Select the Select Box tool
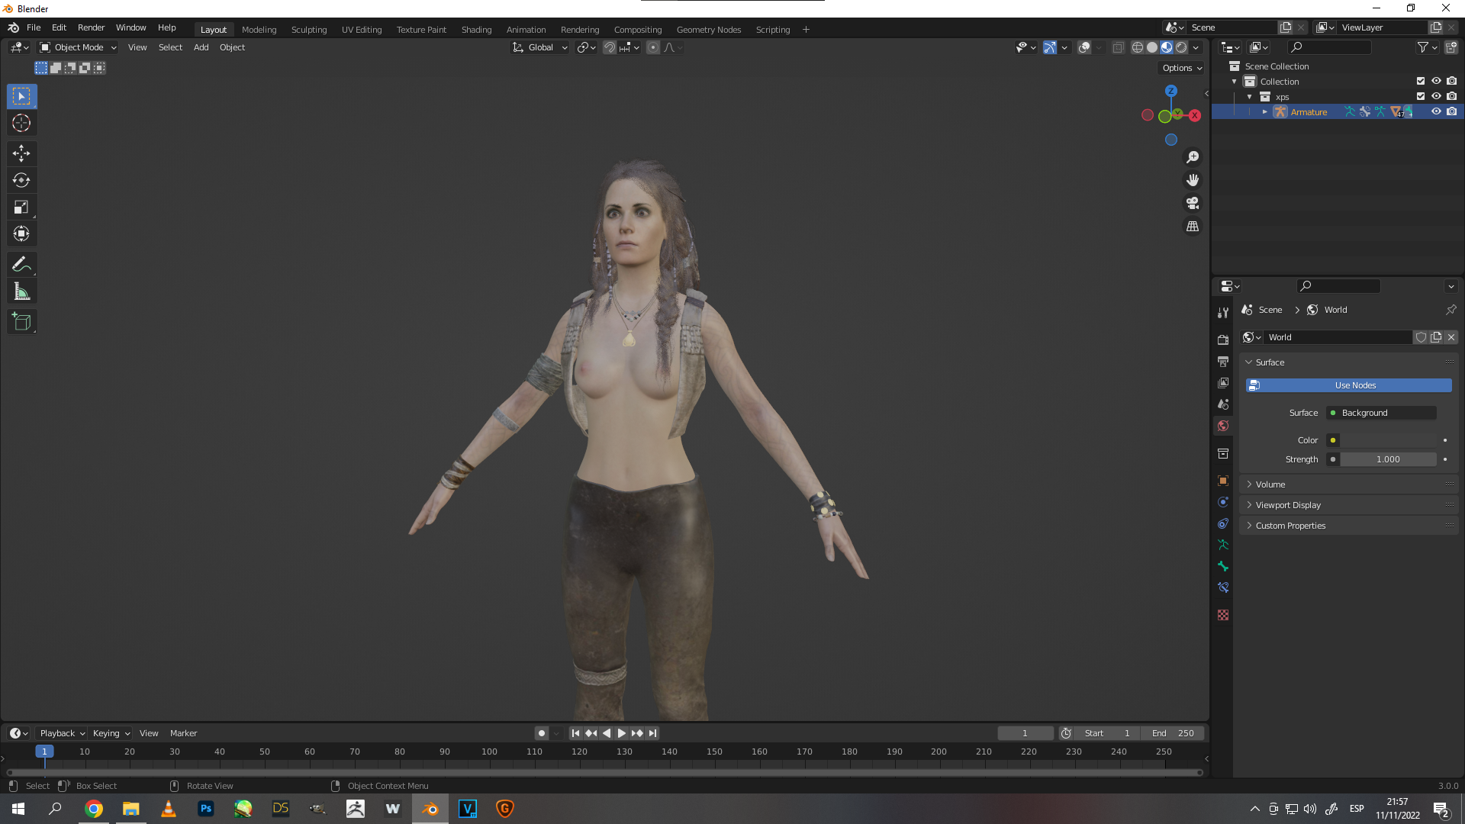Image resolution: width=1465 pixels, height=824 pixels. click(21, 96)
